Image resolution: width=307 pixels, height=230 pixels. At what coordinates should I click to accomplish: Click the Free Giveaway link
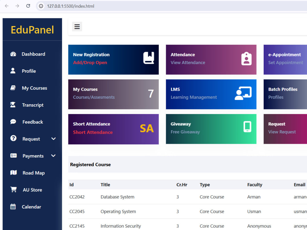pos(185,132)
